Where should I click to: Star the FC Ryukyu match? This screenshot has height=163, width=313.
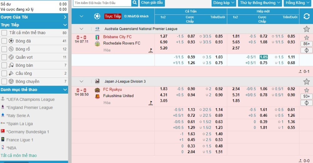pyautogui.click(x=306, y=90)
